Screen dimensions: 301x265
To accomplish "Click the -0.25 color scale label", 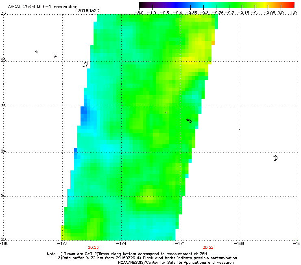I will click(x=218, y=13).
